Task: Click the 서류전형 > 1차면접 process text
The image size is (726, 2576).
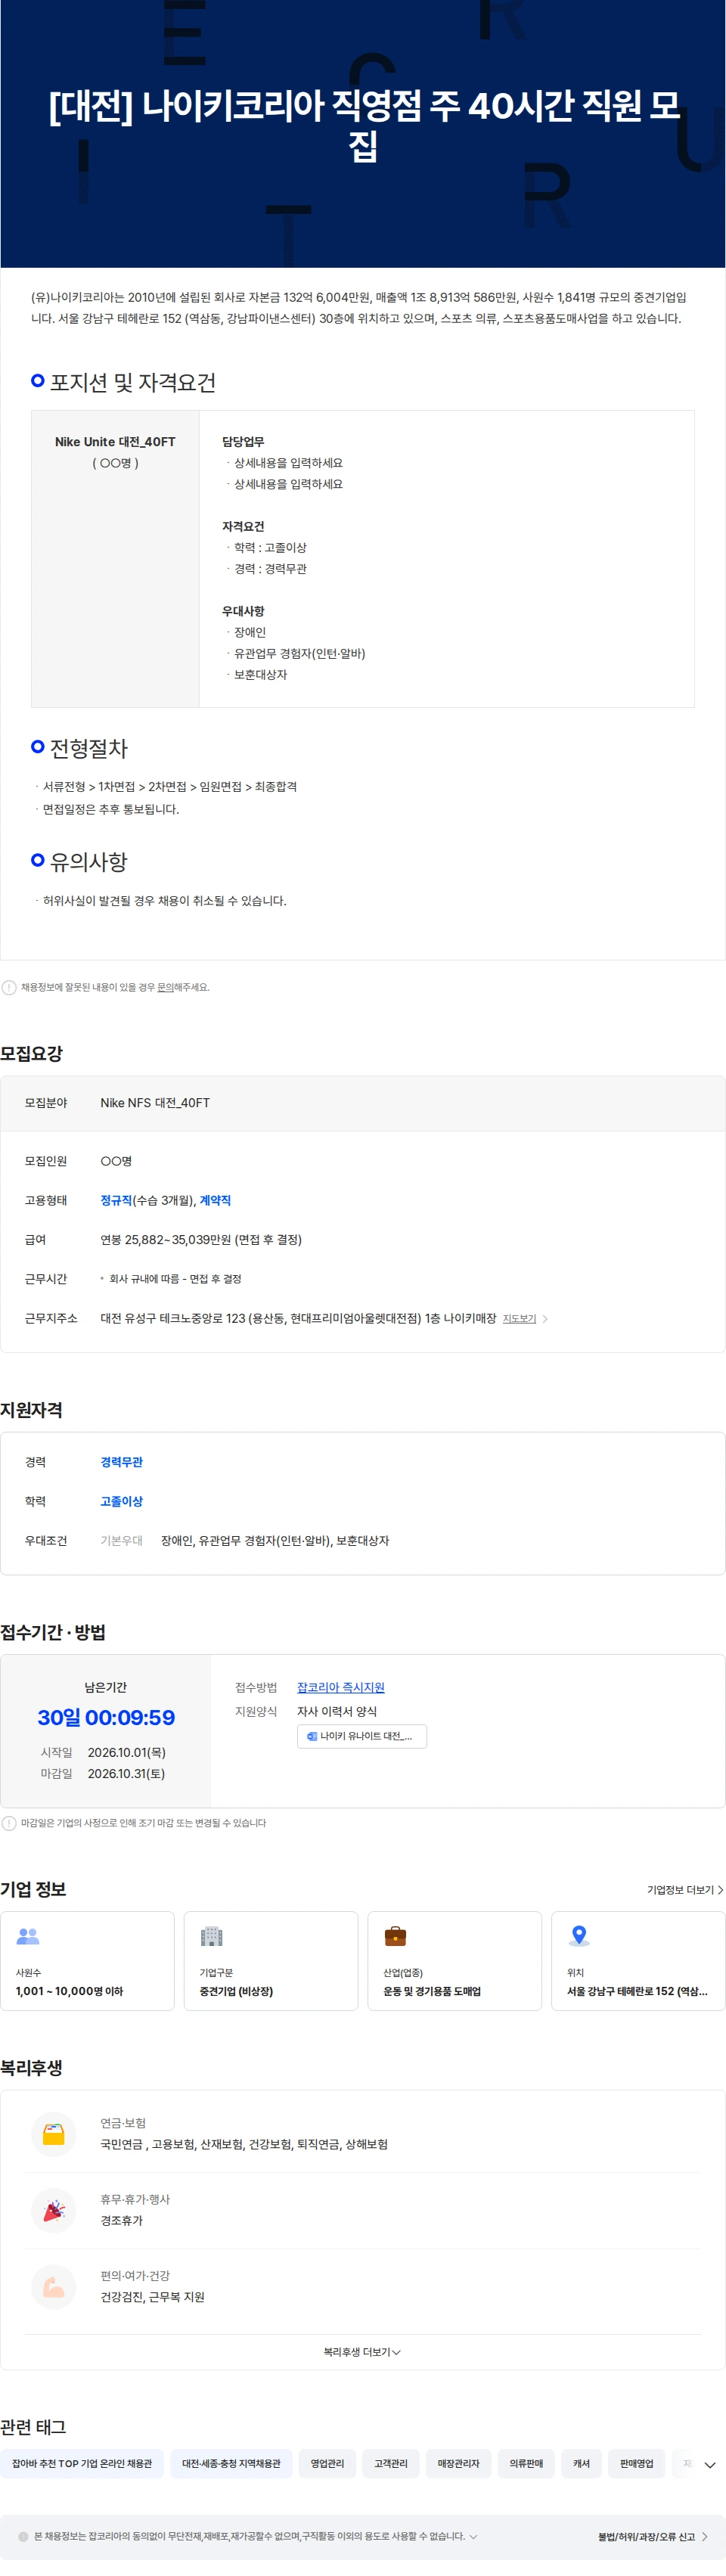Action: pos(170,786)
